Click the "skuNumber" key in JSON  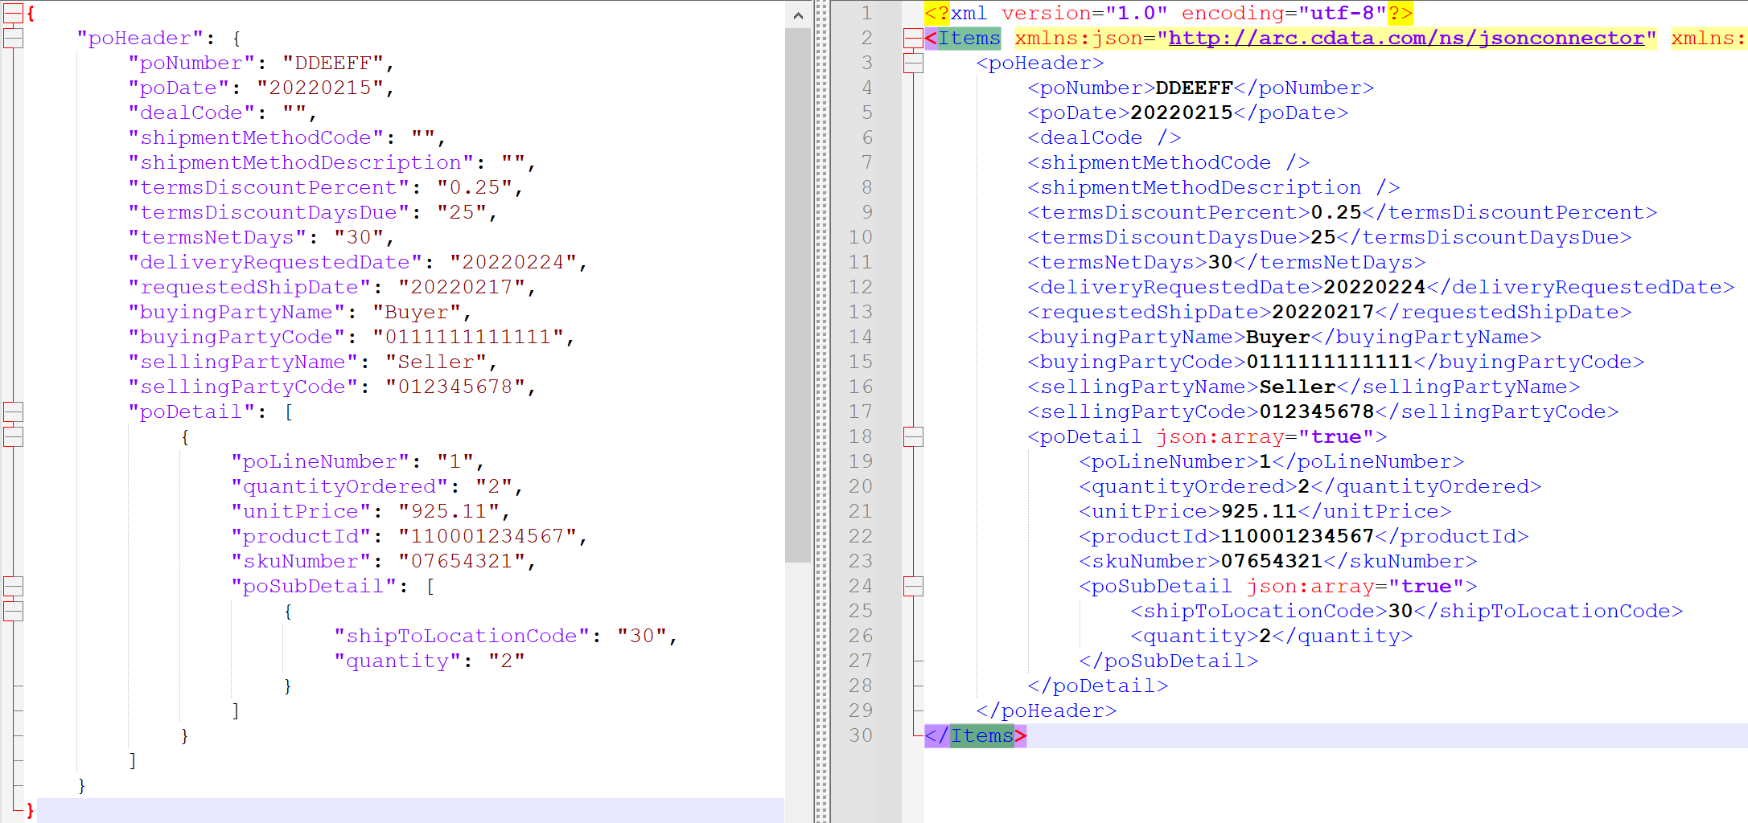301,561
